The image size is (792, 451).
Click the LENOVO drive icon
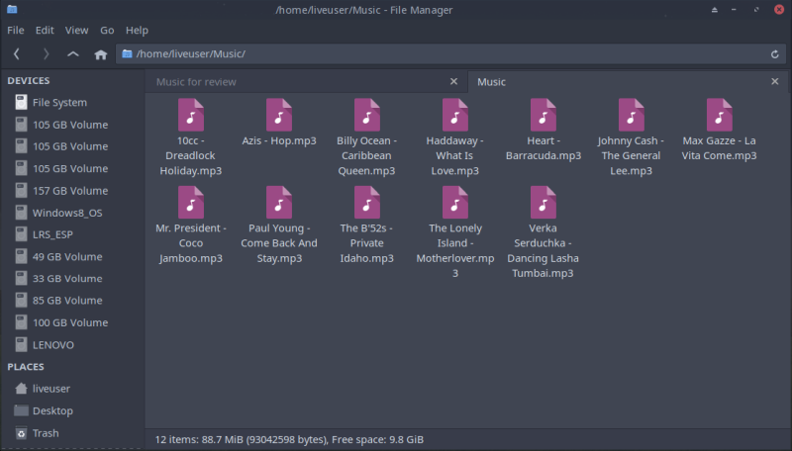click(21, 344)
